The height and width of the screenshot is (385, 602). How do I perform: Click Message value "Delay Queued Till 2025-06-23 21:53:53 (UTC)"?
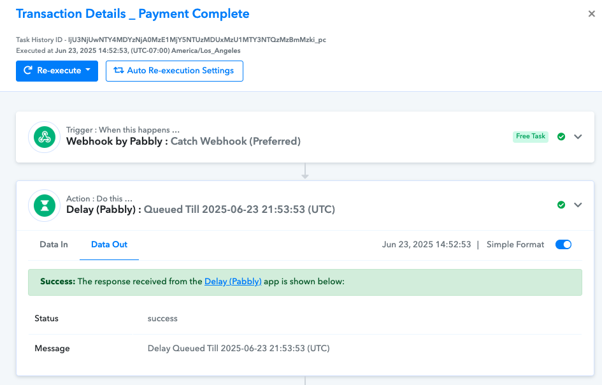coord(238,349)
